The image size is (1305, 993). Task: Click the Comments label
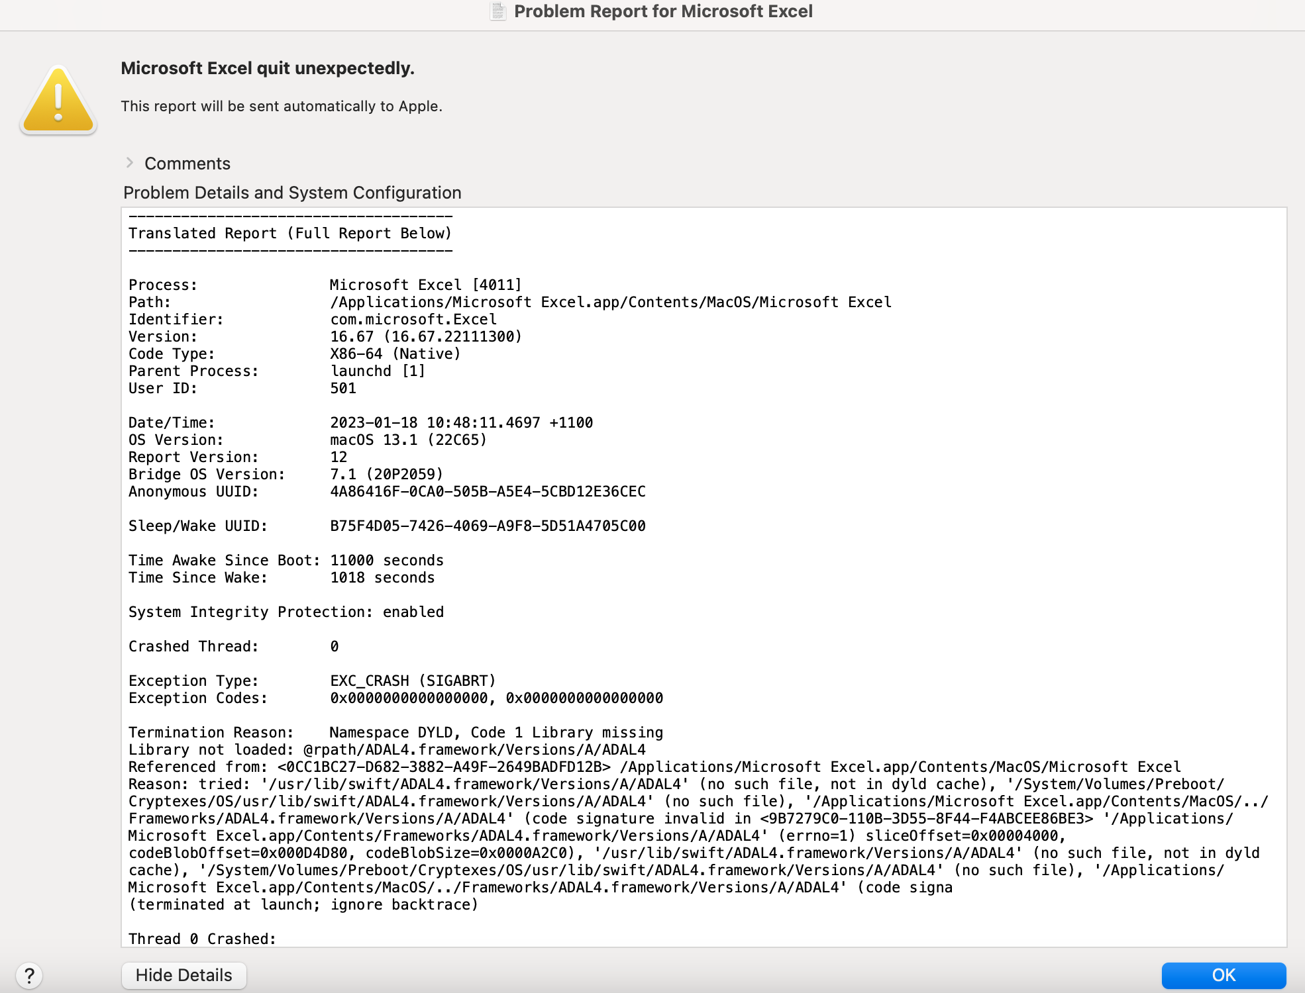pyautogui.click(x=187, y=164)
